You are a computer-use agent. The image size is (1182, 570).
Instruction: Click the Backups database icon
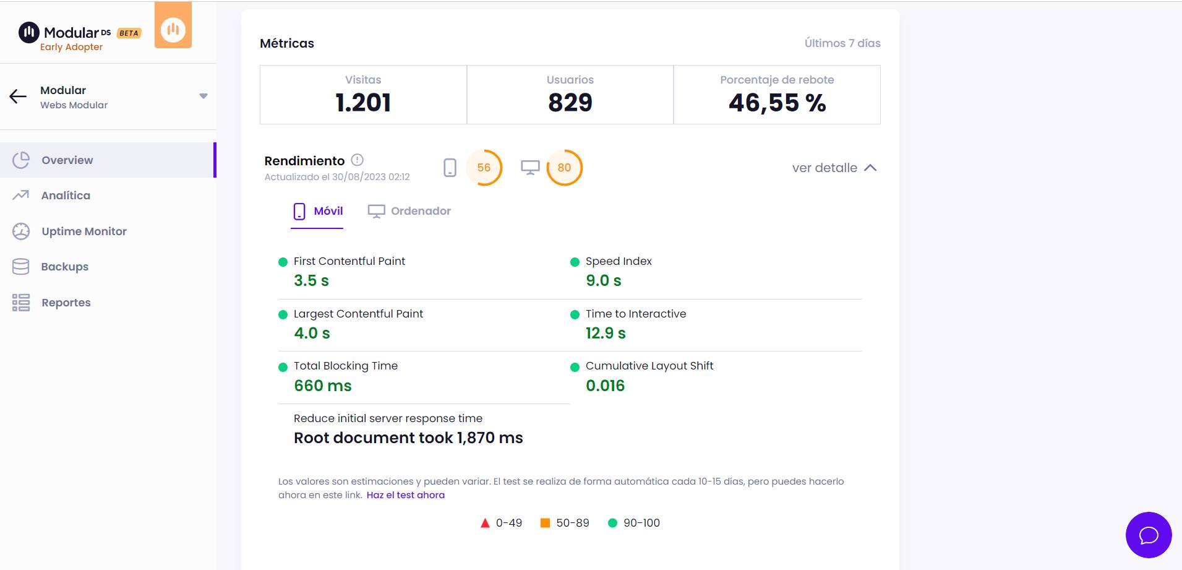[x=21, y=266]
